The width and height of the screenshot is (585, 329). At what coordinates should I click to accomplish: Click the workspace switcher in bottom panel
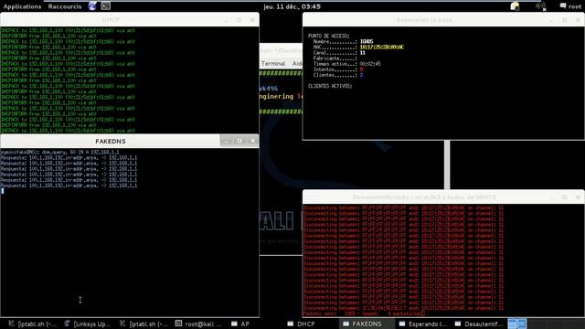(517, 324)
